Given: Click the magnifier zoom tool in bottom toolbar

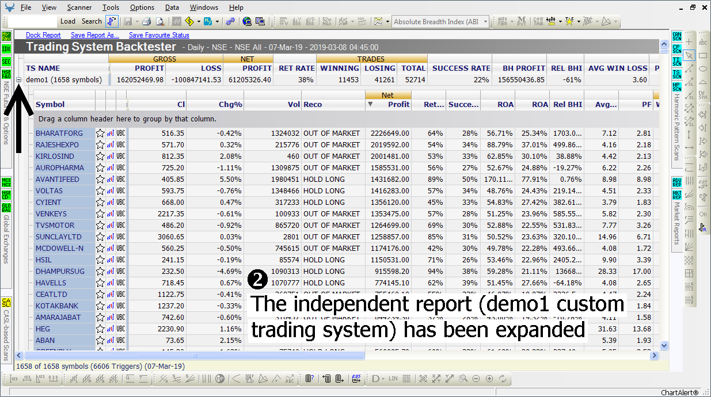Looking at the screenshot, I should (x=463, y=379).
